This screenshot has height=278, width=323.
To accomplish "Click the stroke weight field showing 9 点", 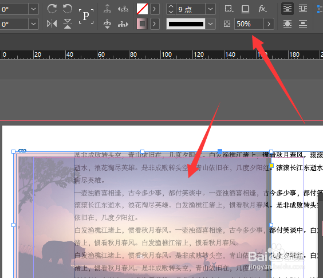I will [191, 9].
